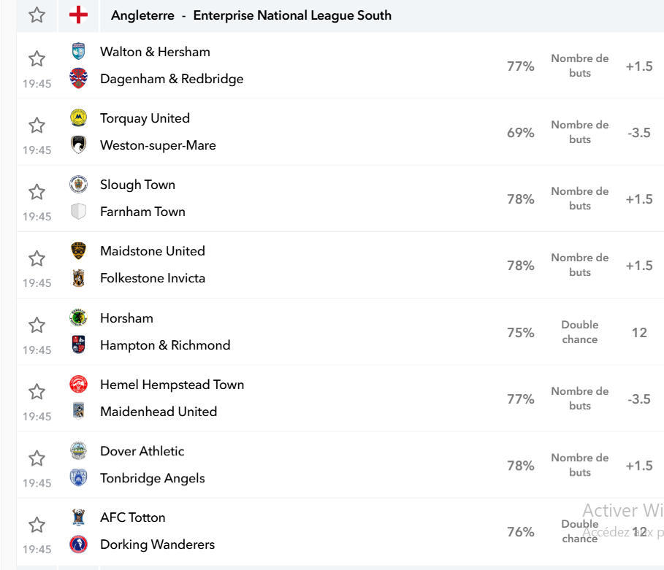The image size is (664, 570).
Task: Click the England flag icon
Action: click(78, 15)
